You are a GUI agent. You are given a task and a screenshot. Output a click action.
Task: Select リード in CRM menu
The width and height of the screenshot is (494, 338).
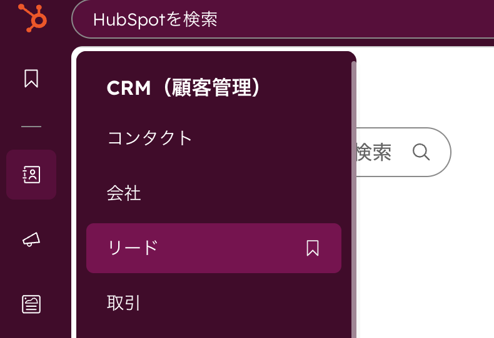click(x=214, y=248)
